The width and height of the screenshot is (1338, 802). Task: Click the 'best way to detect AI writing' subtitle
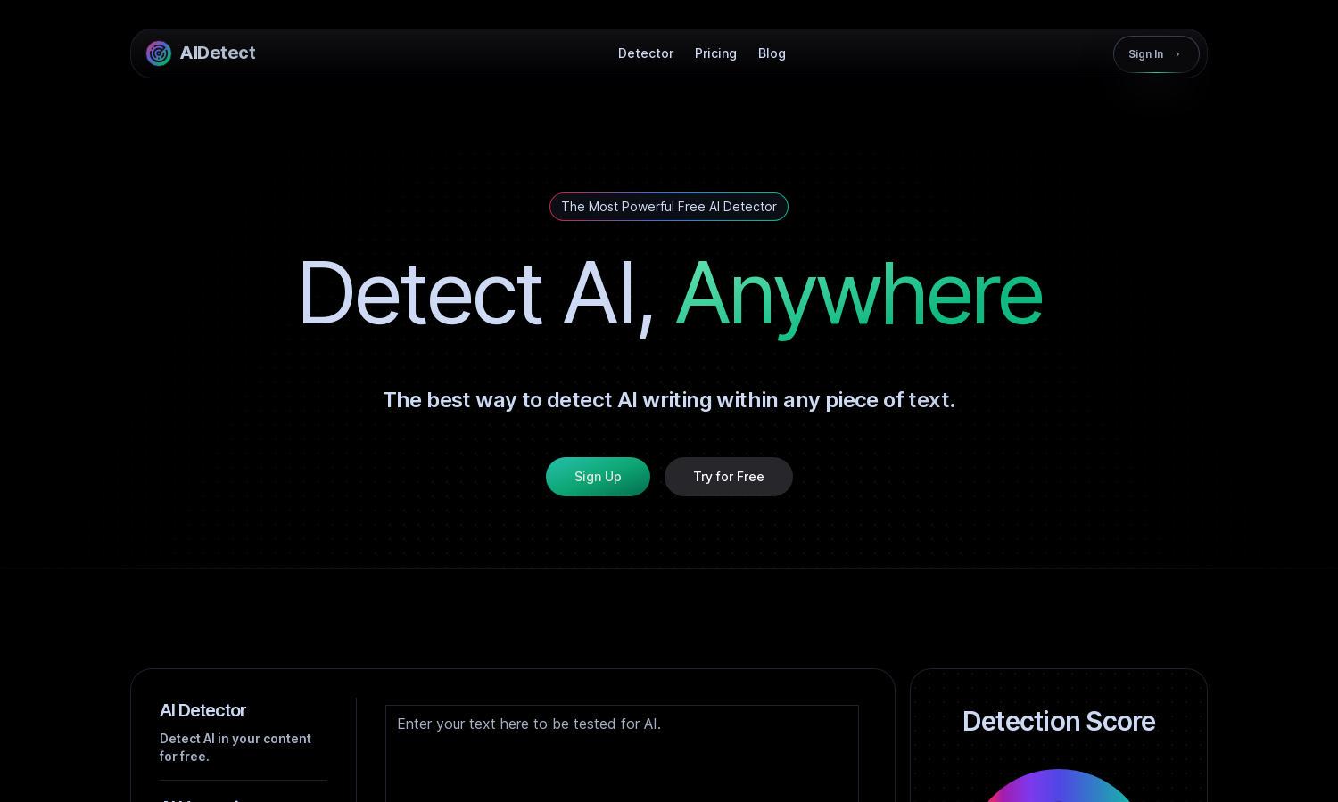669,400
